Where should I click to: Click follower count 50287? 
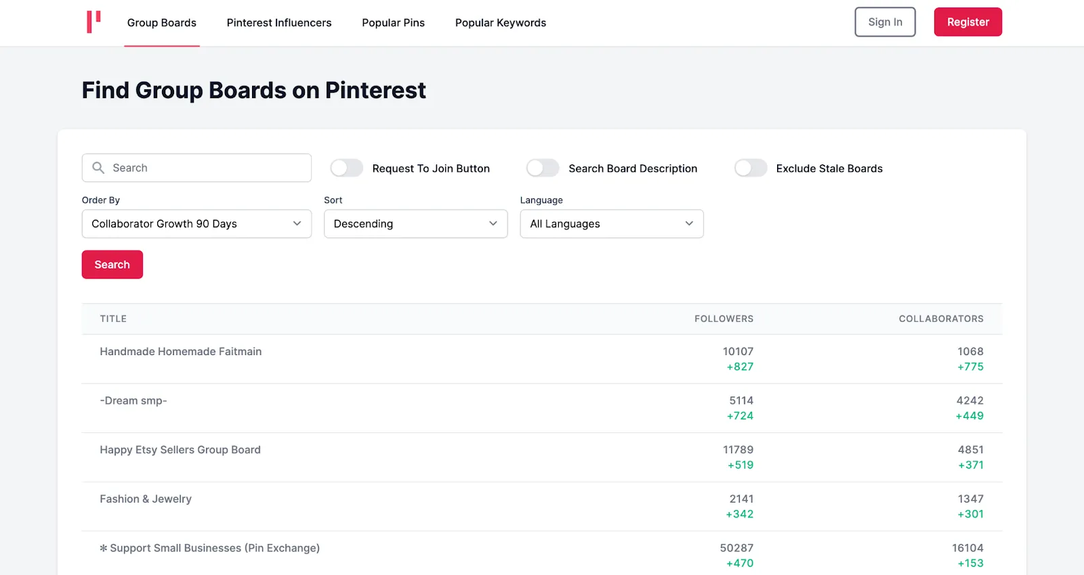coord(736,548)
